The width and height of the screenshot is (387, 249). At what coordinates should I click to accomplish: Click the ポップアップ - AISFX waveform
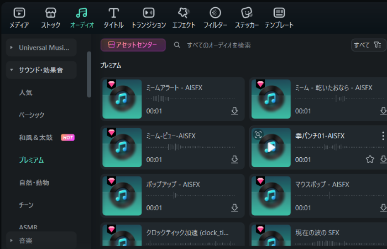click(x=191, y=196)
